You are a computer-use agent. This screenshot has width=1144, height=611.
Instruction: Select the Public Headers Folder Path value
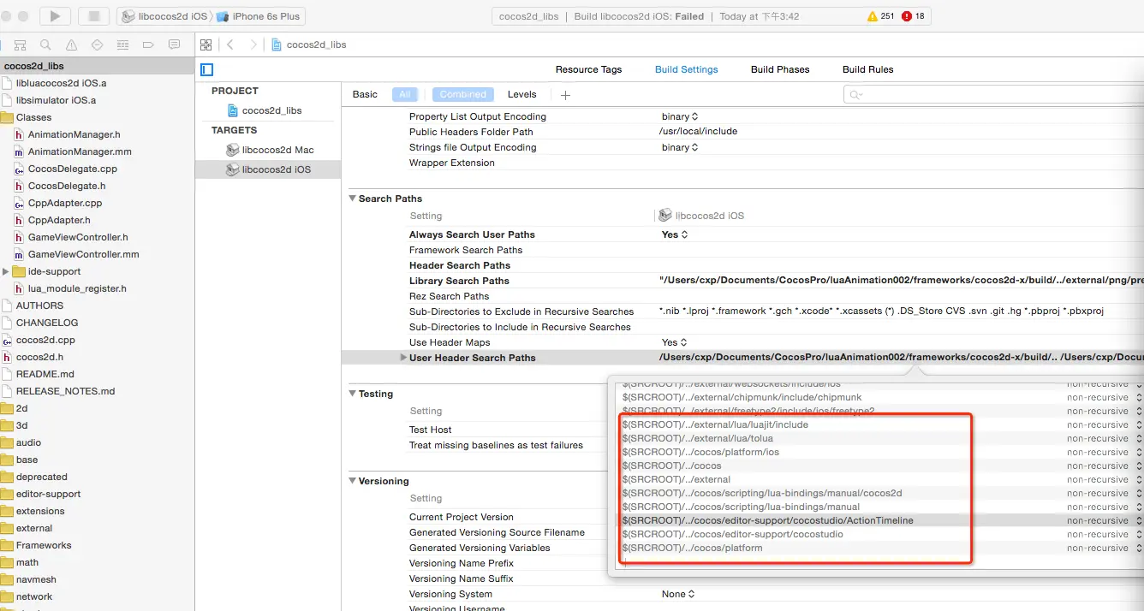point(698,132)
